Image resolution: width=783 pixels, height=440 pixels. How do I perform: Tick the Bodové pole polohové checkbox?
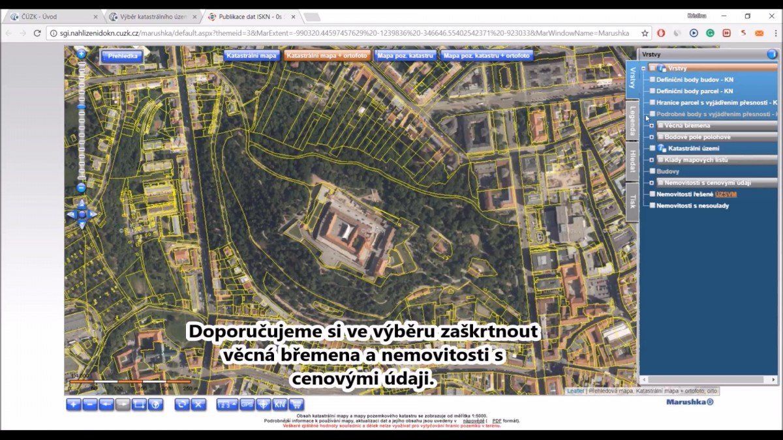click(660, 137)
